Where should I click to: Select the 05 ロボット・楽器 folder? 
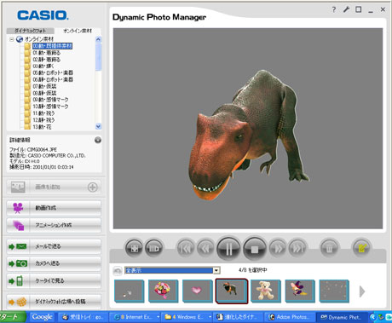click(x=53, y=72)
